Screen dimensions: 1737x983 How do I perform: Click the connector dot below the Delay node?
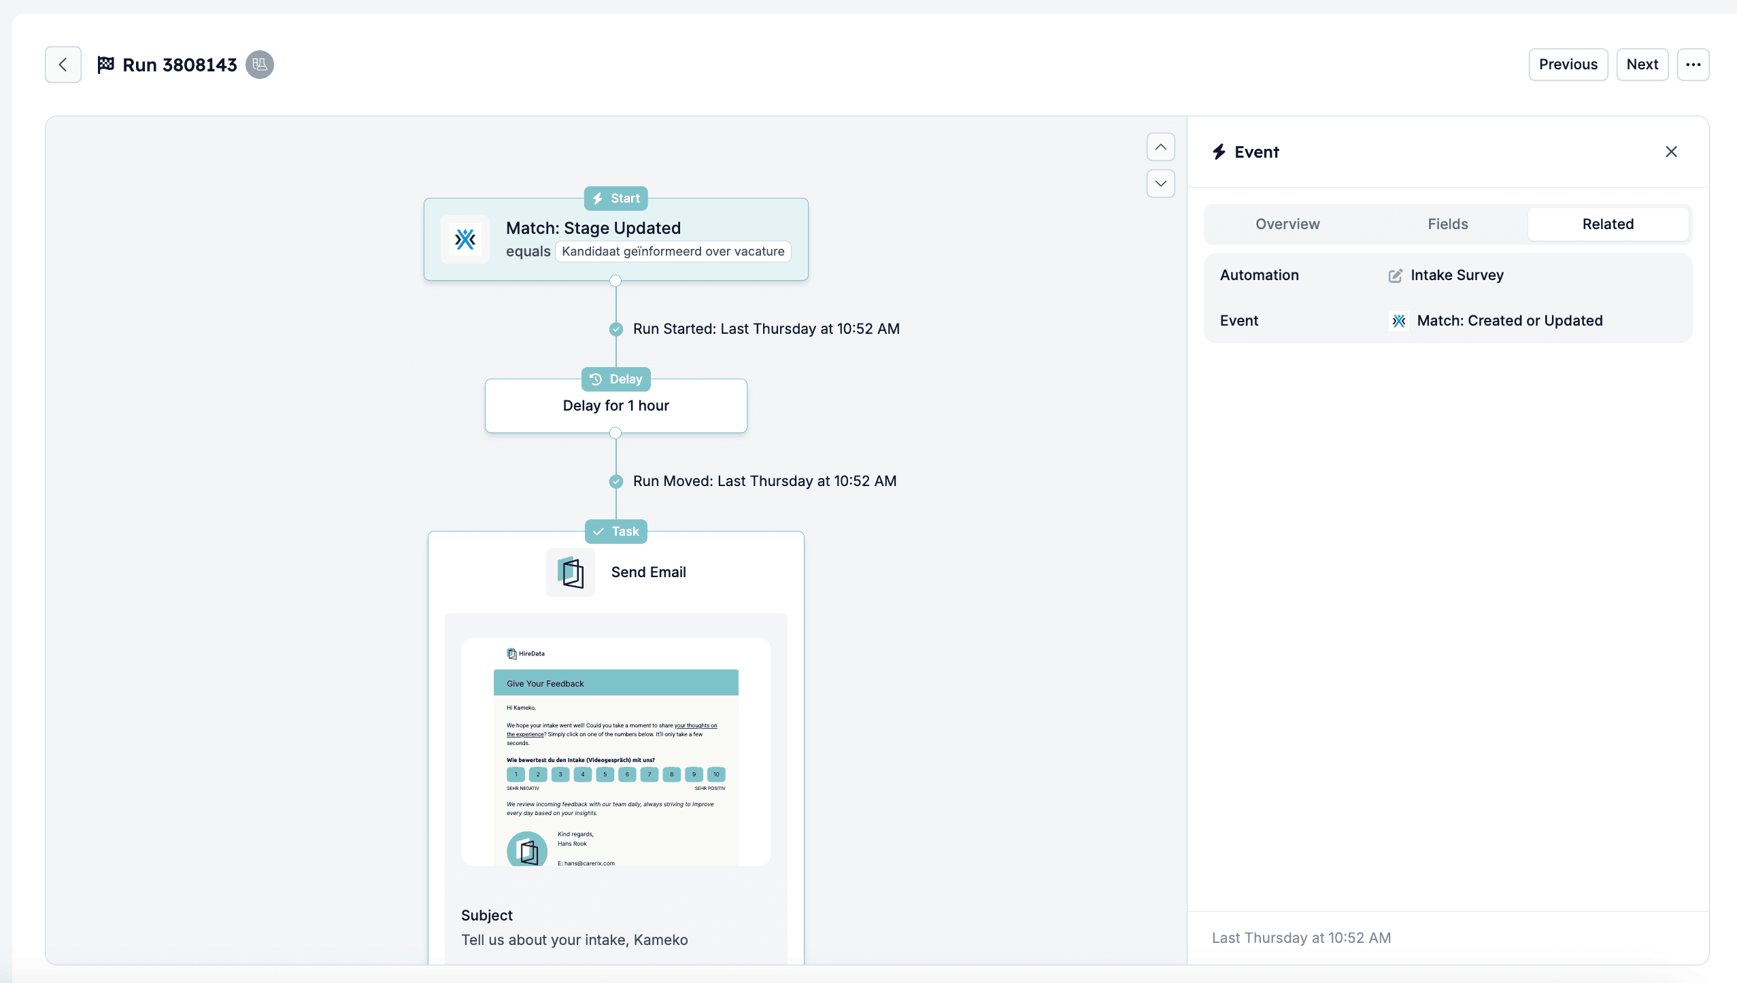point(615,433)
